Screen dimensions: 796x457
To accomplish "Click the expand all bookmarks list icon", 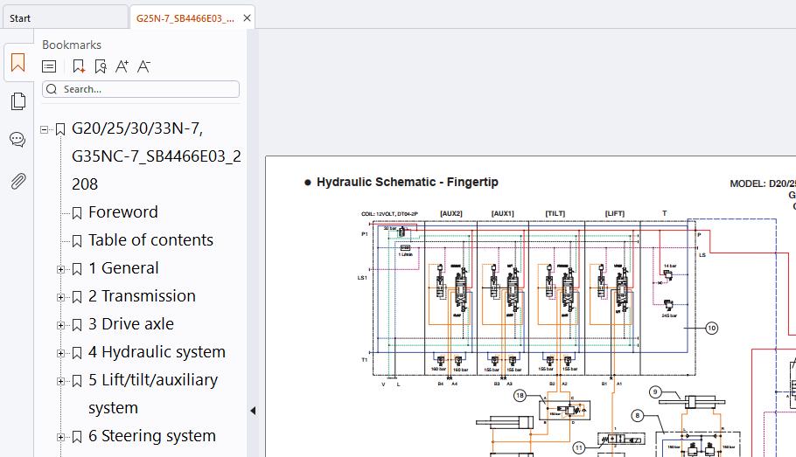I will [49, 66].
